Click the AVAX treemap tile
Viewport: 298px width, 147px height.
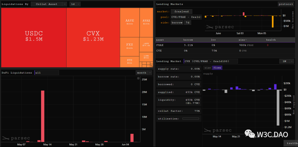point(146,22)
